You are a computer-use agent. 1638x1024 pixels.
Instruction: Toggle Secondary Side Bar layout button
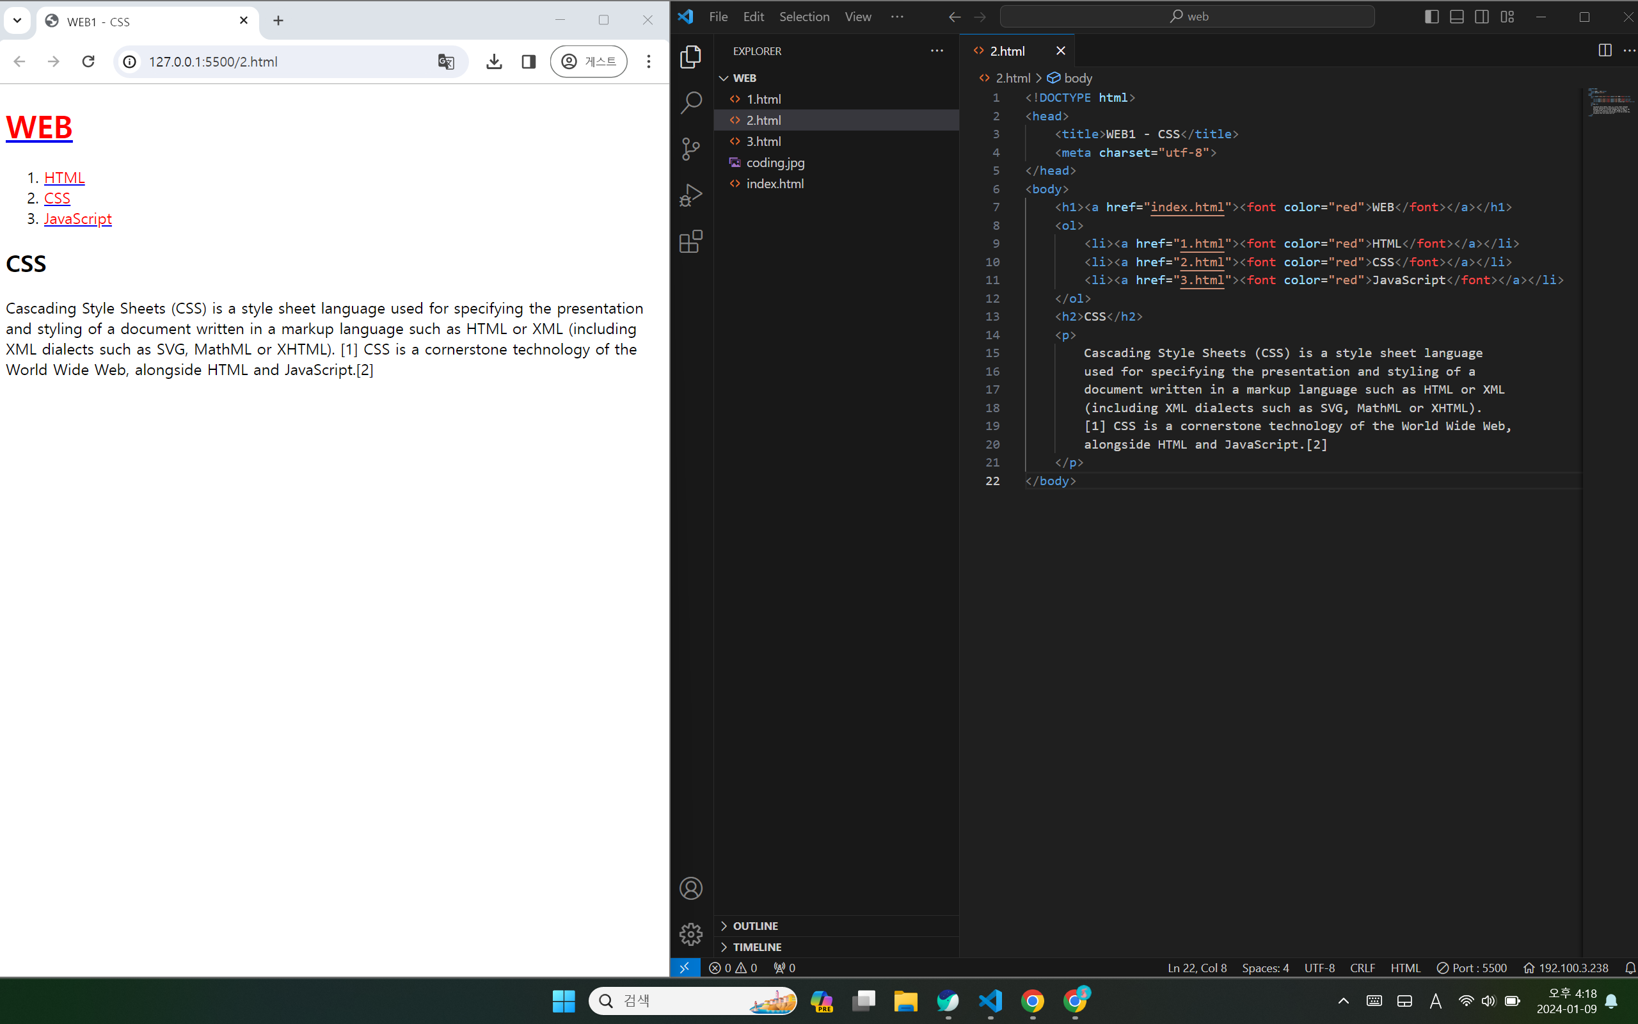tap(1482, 17)
